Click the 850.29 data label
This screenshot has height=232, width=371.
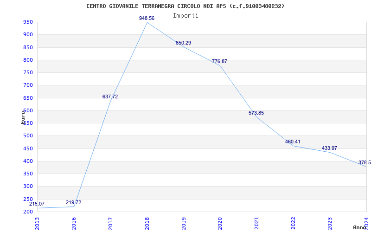tap(183, 43)
